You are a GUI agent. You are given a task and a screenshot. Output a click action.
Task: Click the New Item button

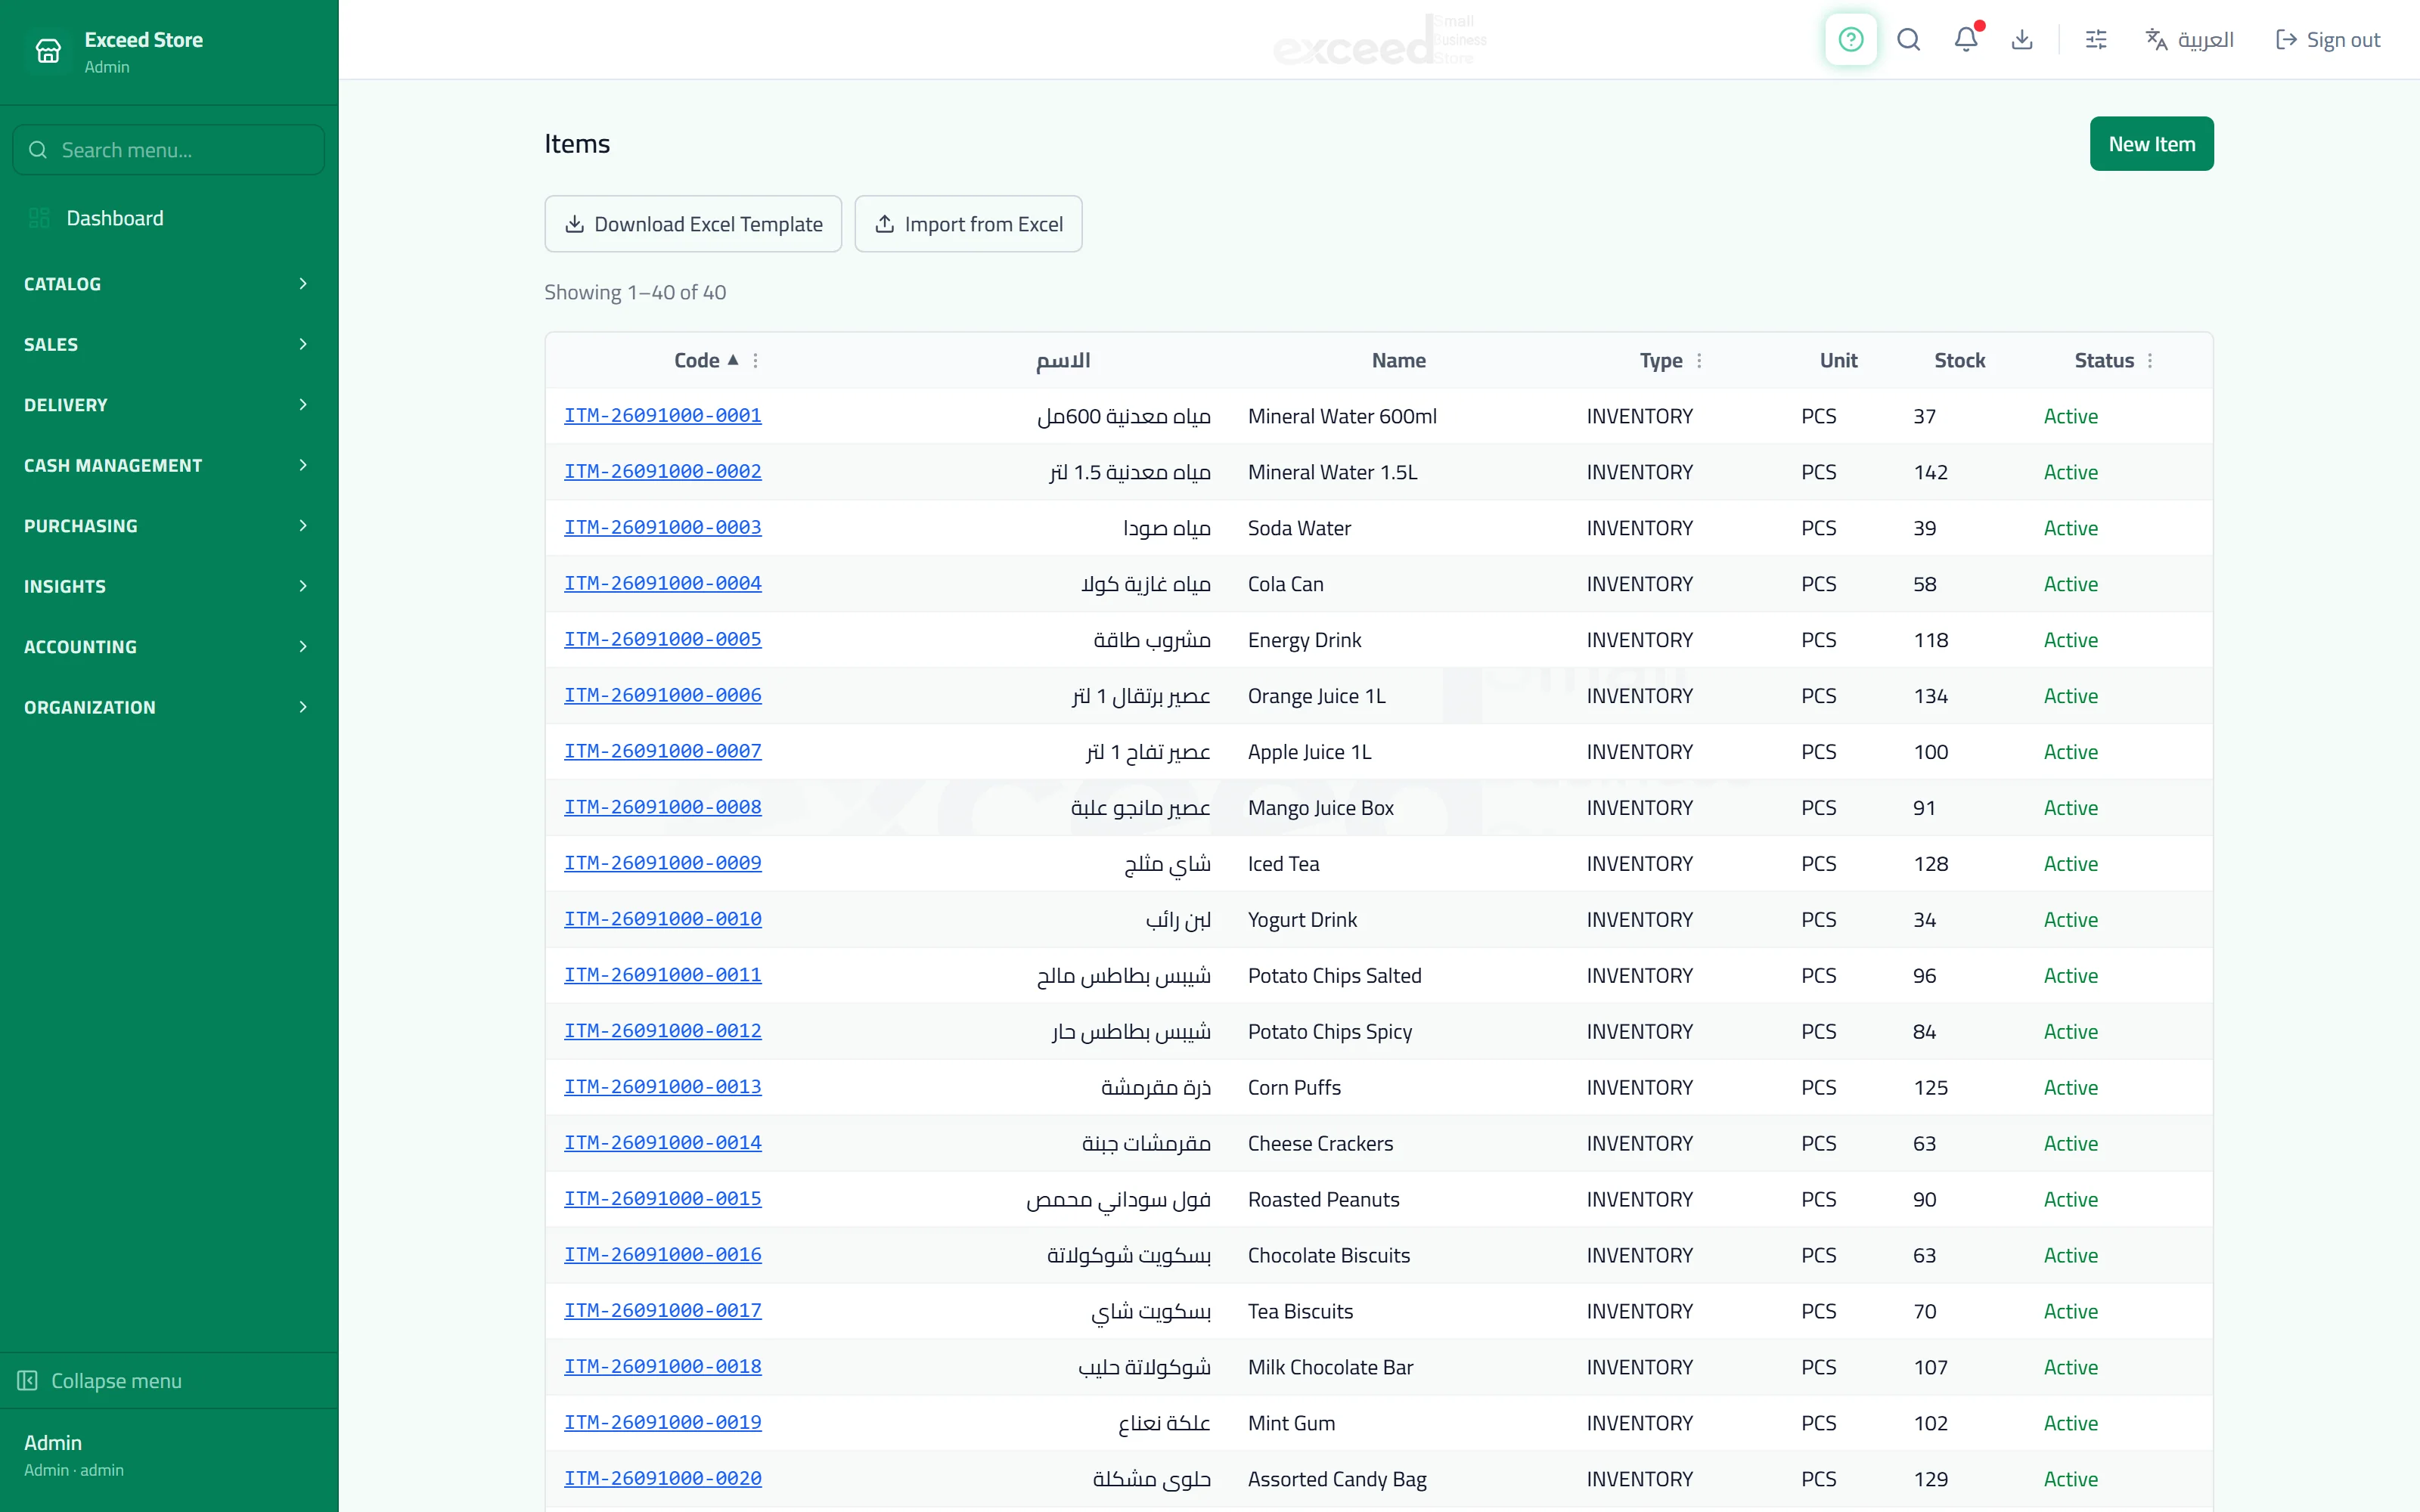[x=2151, y=144]
